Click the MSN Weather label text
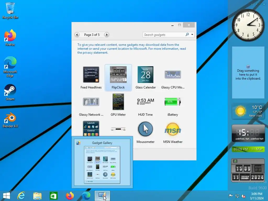 [173, 142]
